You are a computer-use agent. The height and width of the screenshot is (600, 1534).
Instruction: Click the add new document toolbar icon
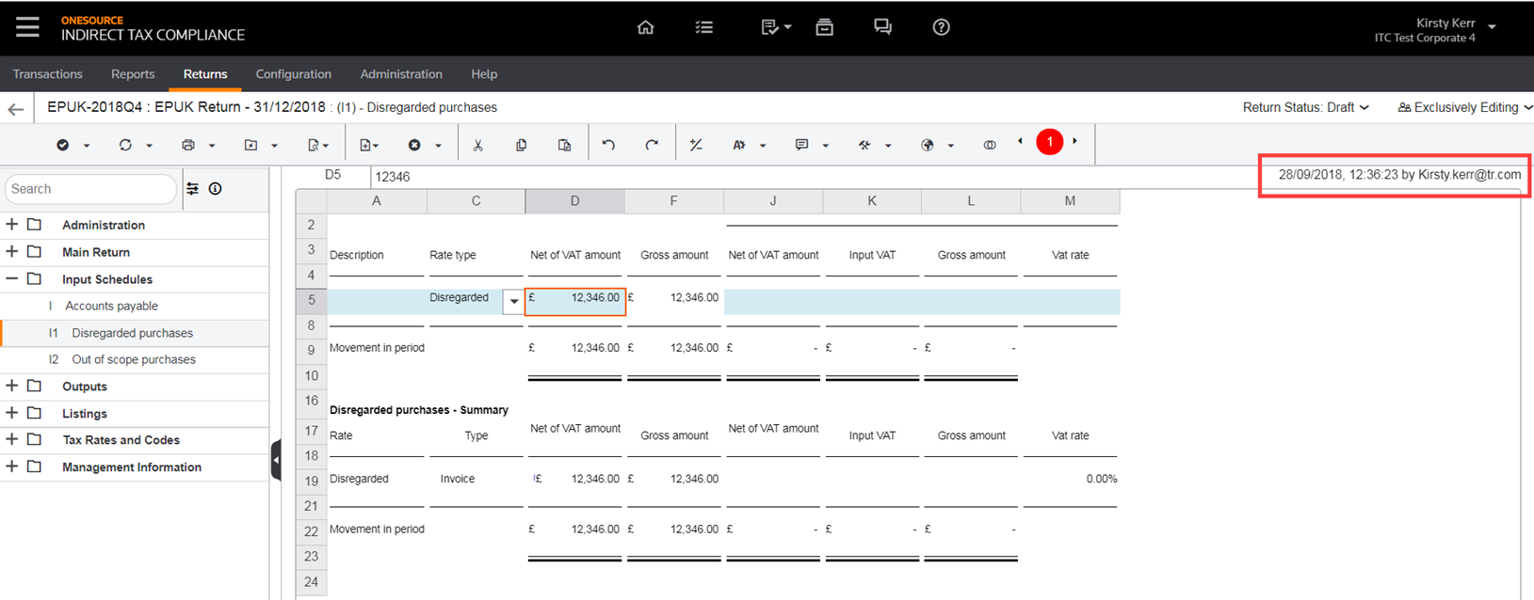(x=365, y=145)
